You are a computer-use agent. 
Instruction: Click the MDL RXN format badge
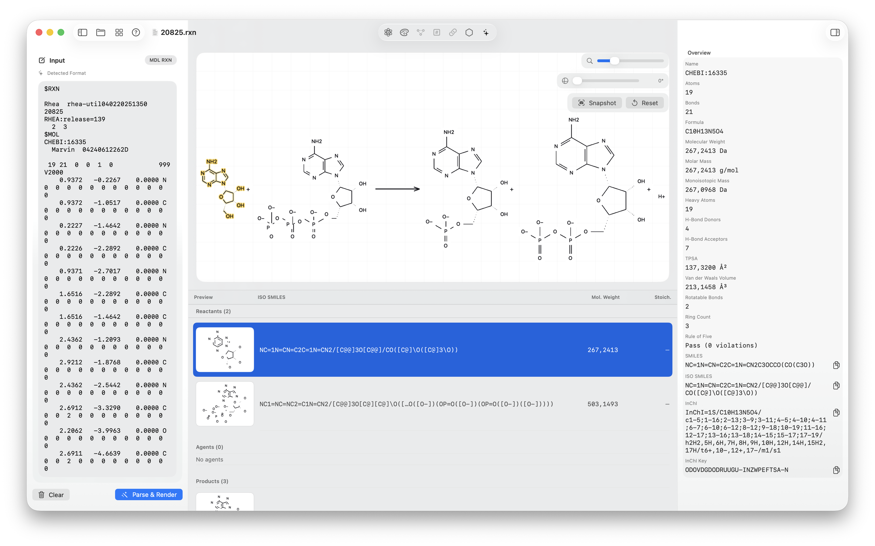(x=160, y=60)
